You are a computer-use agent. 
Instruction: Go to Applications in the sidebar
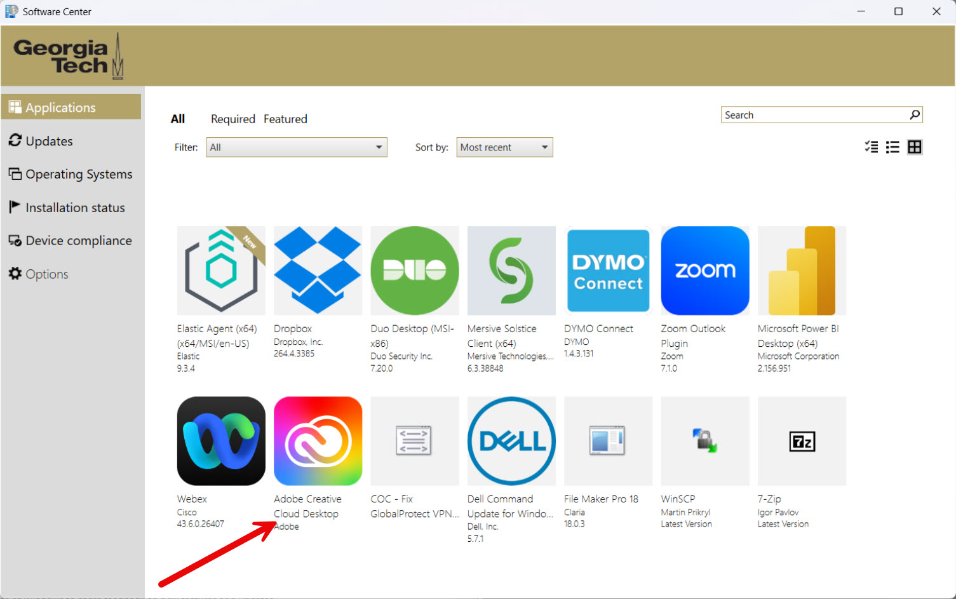coord(71,107)
